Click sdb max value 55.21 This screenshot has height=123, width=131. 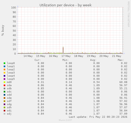123,88
